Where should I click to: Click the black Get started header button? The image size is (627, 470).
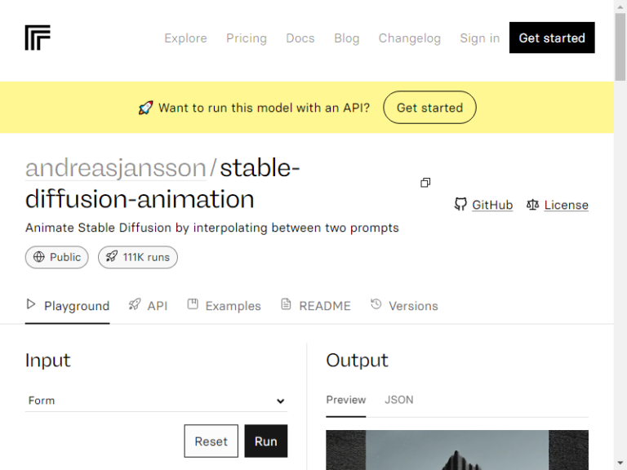point(552,38)
